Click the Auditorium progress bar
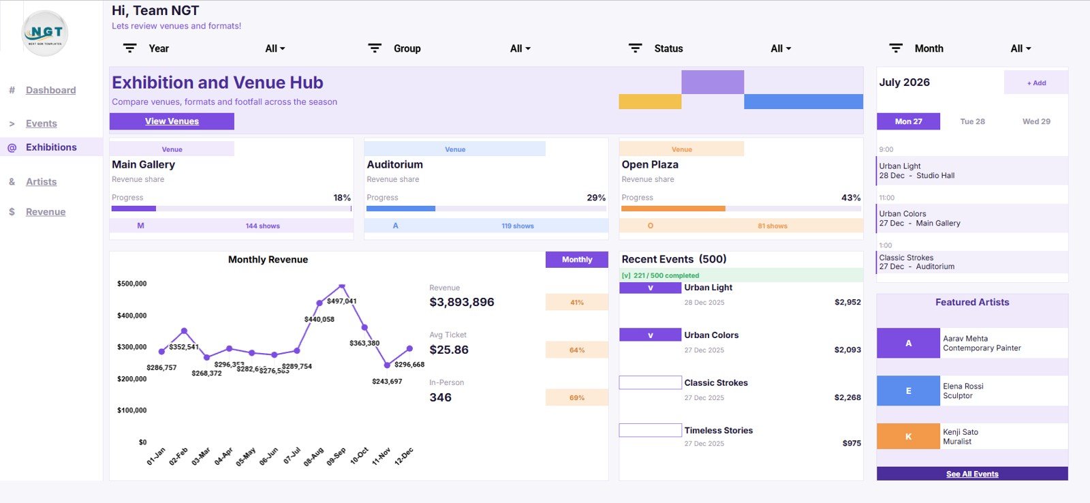This screenshot has width=1090, height=503. coord(486,209)
